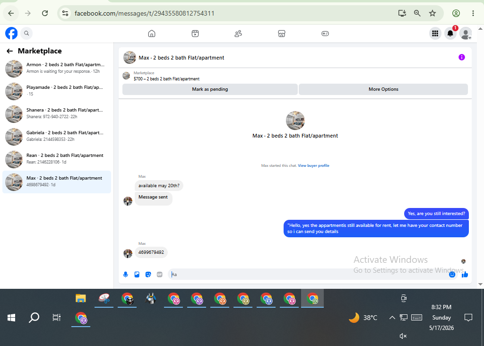484x346 pixels.
Task: Open the weather 38°C widget
Action: [x=363, y=318]
